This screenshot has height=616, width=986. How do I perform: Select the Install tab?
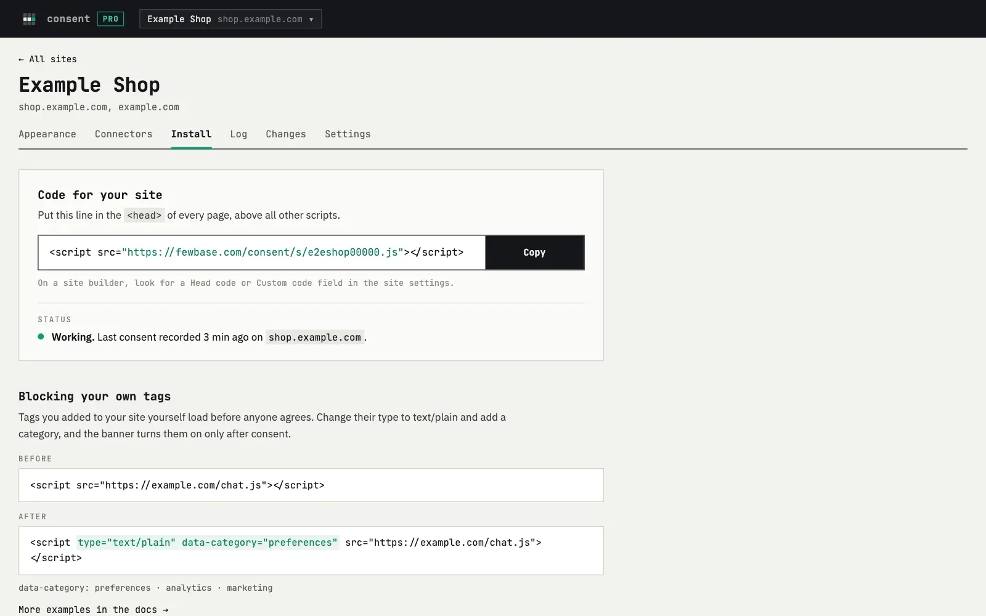coord(191,134)
